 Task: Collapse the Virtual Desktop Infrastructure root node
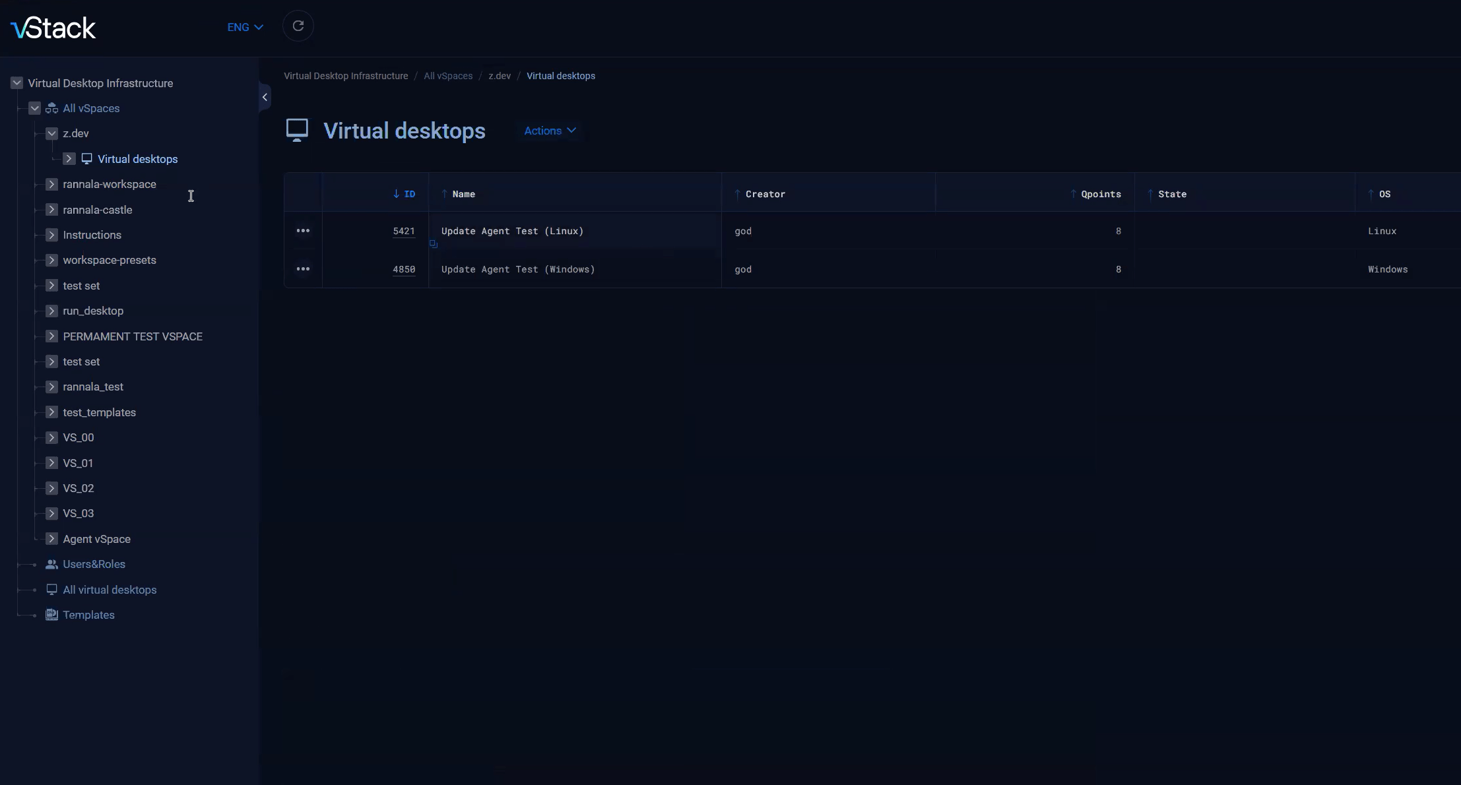(17, 83)
